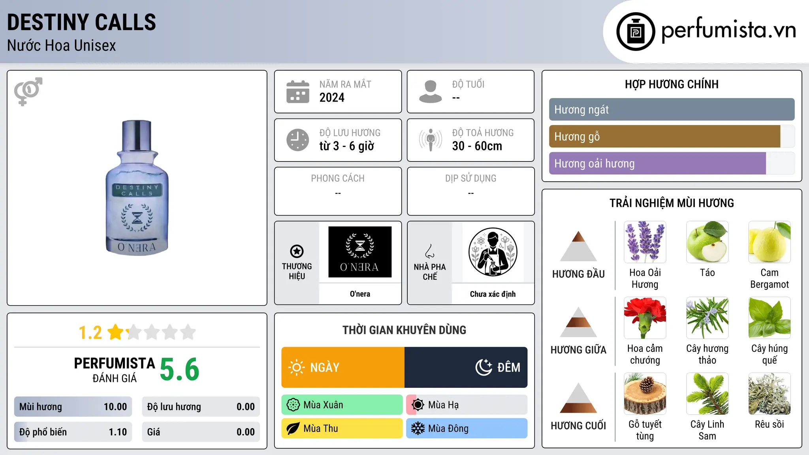The width and height of the screenshot is (809, 455).
Task: Click the Chưa xác định perfumer label
Action: (493, 294)
